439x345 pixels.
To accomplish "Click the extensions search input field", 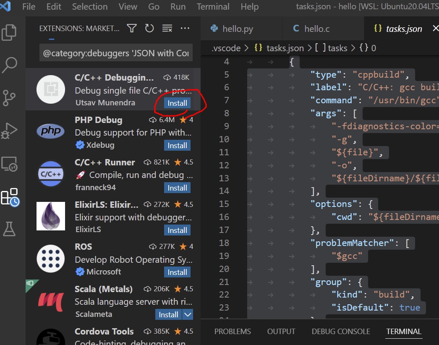I will click(116, 52).
